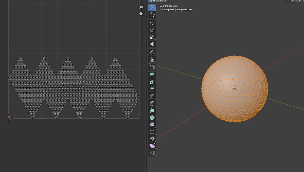Click the 'Icosphere | Icosphere.003' object label
The width and height of the screenshot is (304, 172).
click(x=176, y=9)
